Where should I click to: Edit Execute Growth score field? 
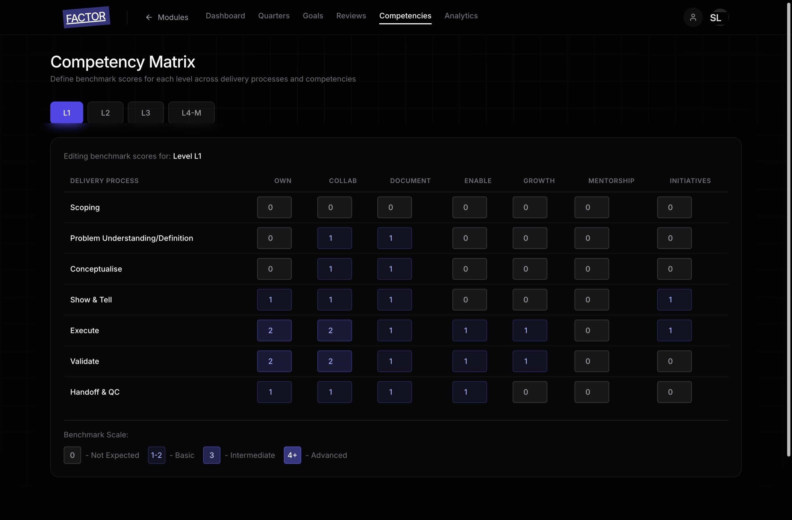pos(530,331)
